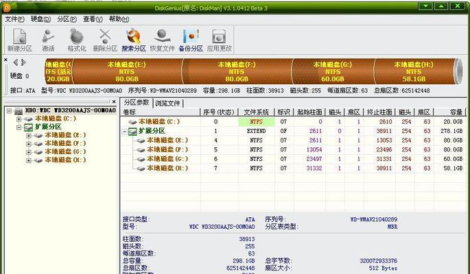Click the 激活 (Activate) toolbar icon
The height and width of the screenshot is (274, 470).
click(x=48, y=40)
